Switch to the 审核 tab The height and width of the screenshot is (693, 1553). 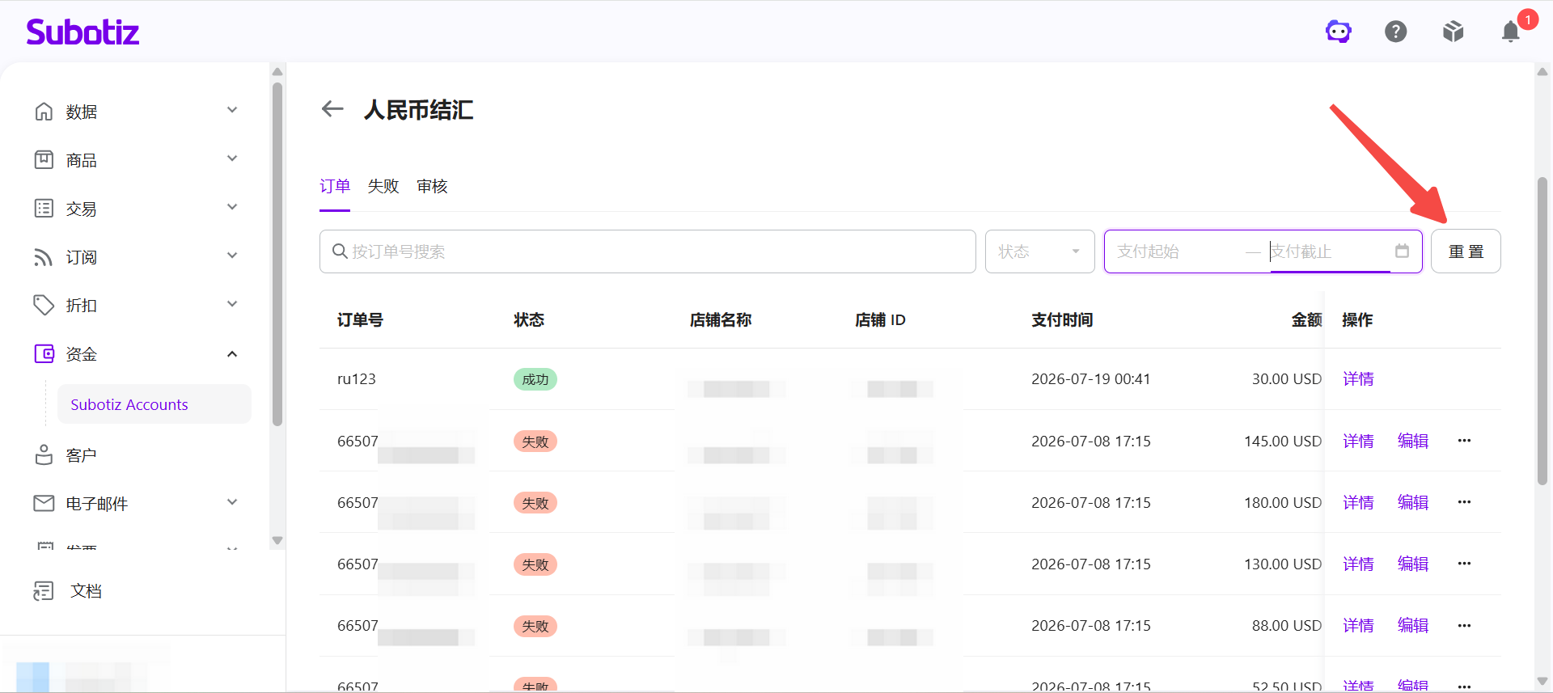pos(432,186)
